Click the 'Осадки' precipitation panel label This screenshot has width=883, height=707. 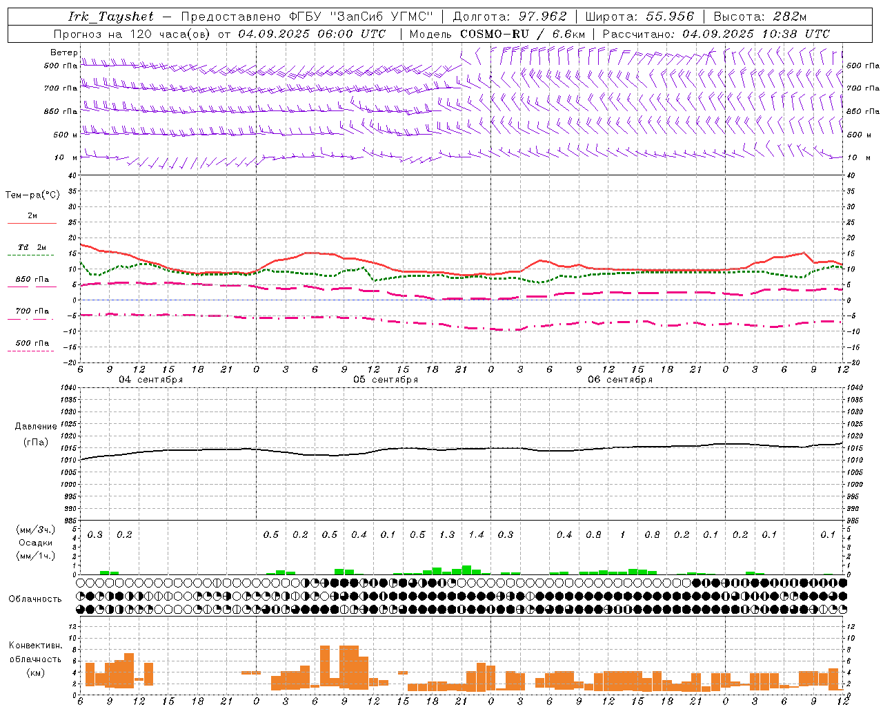pyautogui.click(x=36, y=543)
